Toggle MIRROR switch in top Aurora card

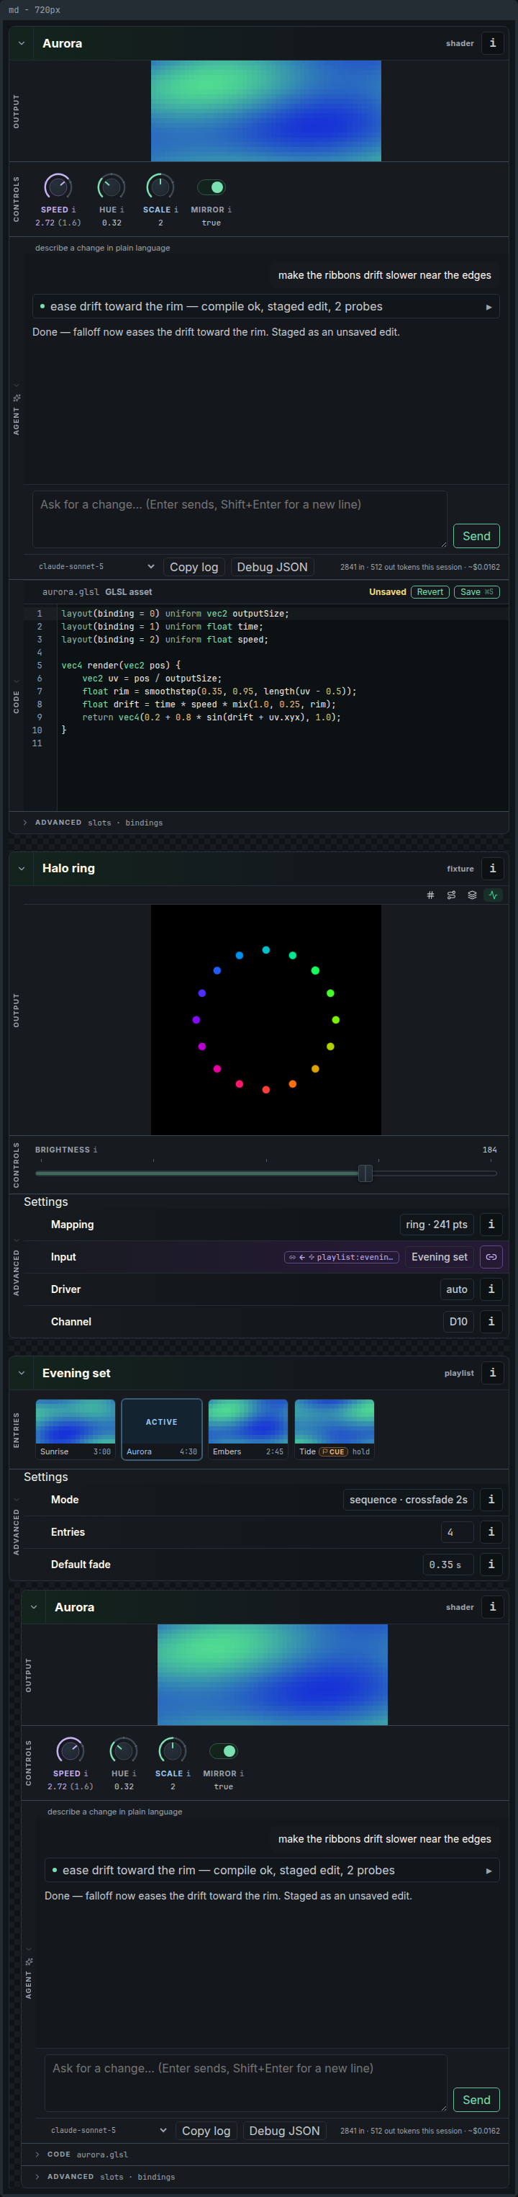(x=210, y=187)
